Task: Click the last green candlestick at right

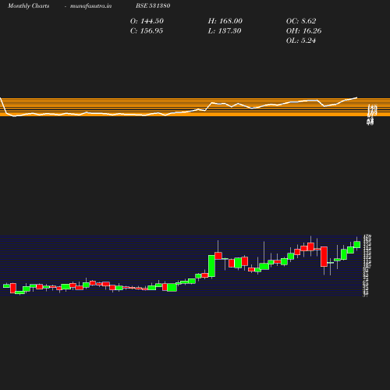Action: click(x=357, y=245)
